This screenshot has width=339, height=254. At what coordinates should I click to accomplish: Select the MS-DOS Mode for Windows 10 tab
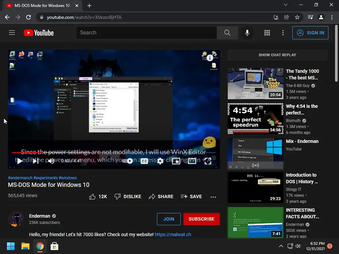click(x=42, y=6)
